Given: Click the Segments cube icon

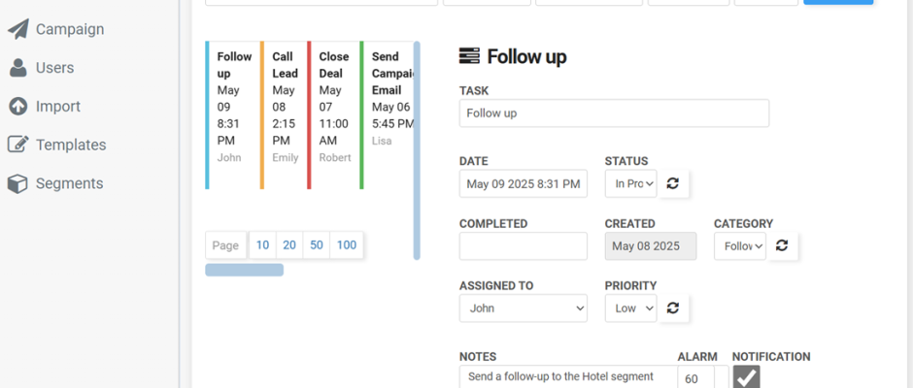Looking at the screenshot, I should coord(18,183).
